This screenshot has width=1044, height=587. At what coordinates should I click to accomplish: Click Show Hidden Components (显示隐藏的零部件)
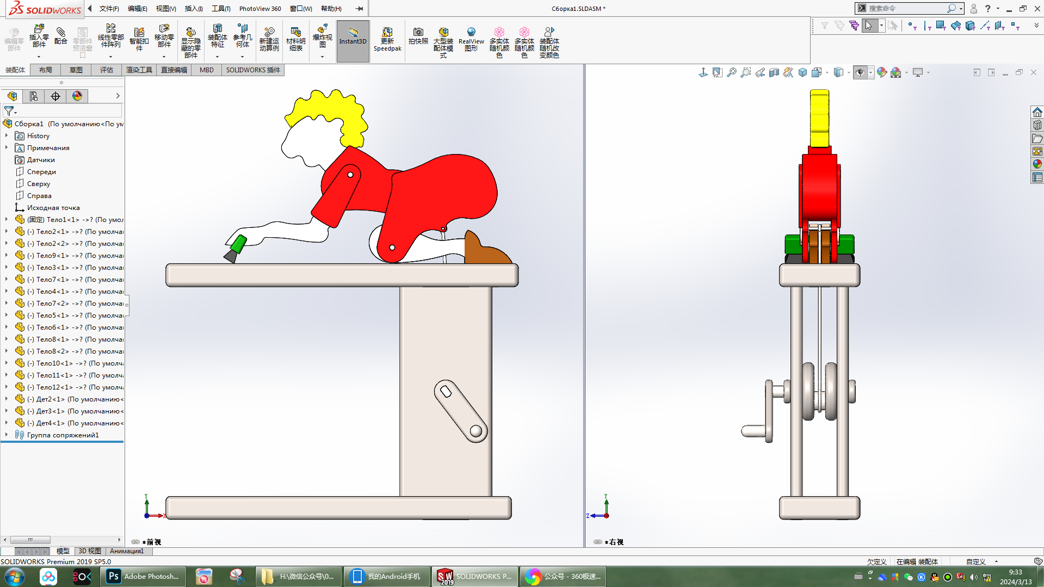coord(190,42)
